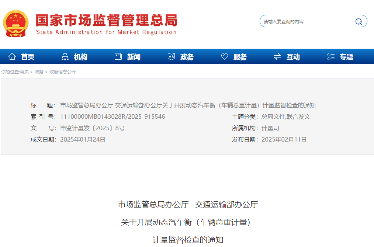
Task: Click the heart icon beside 服务
Action: (225, 56)
